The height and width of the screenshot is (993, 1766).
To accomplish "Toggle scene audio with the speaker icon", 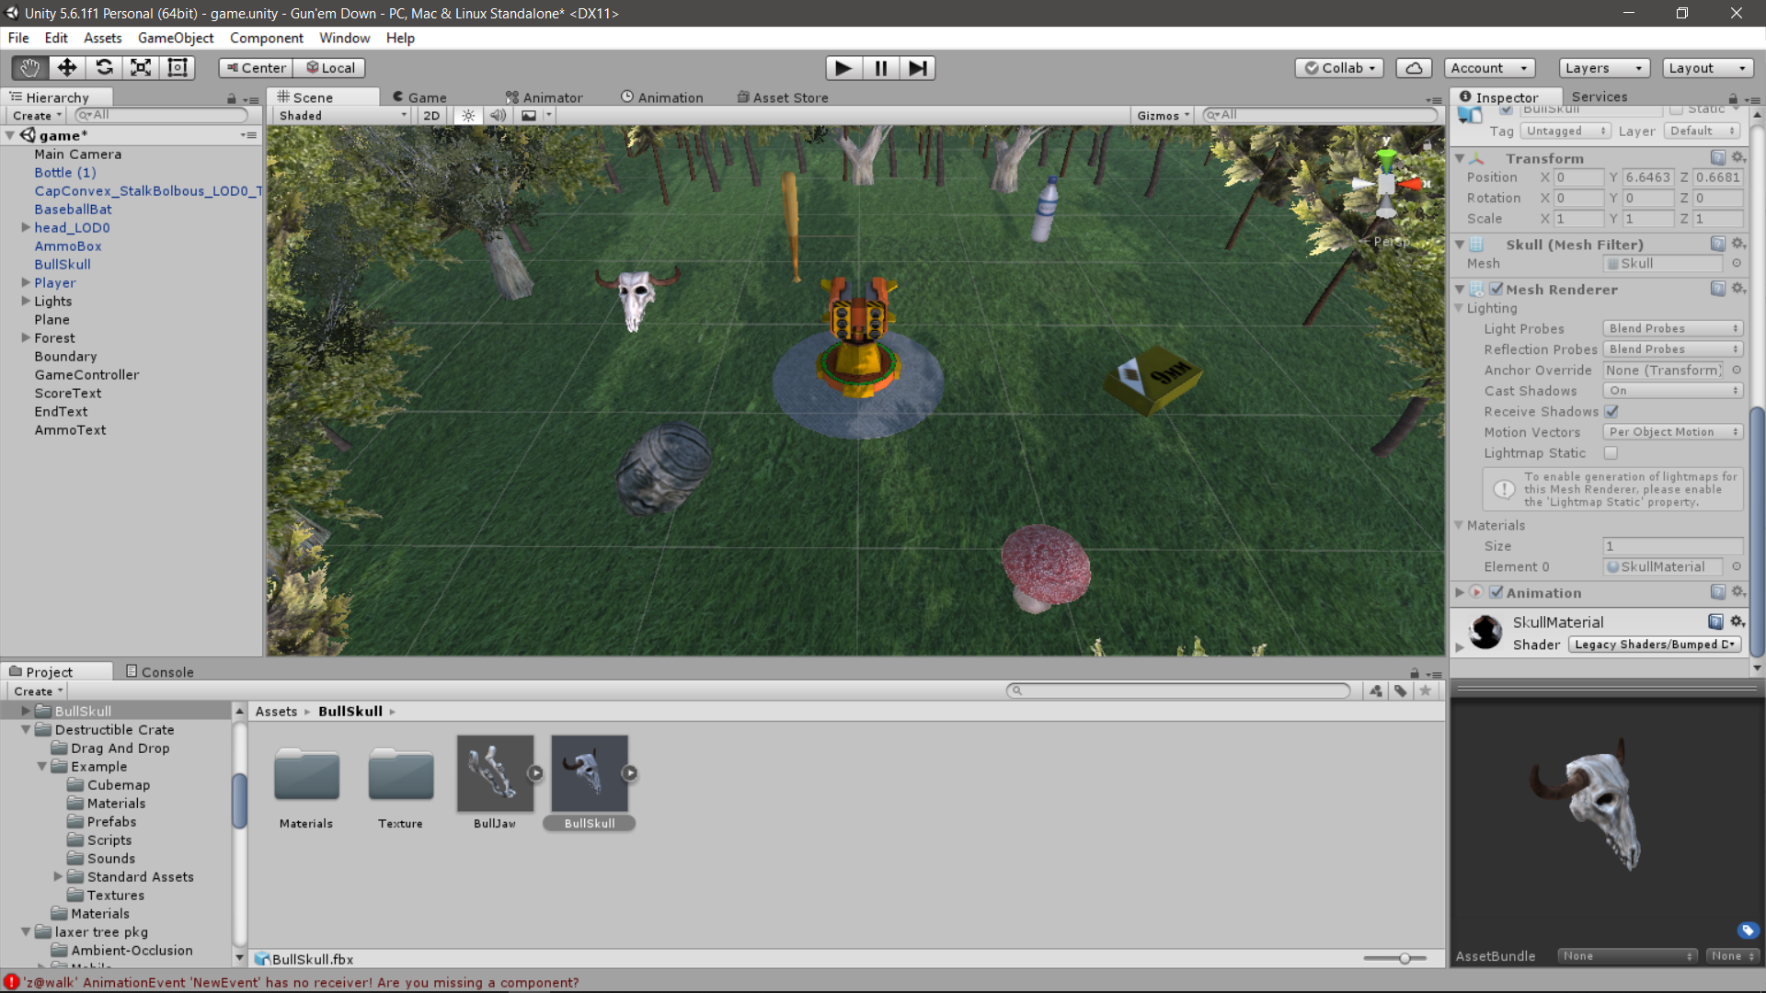I will point(498,115).
